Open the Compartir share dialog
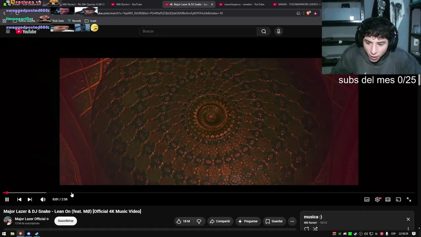 click(220, 221)
